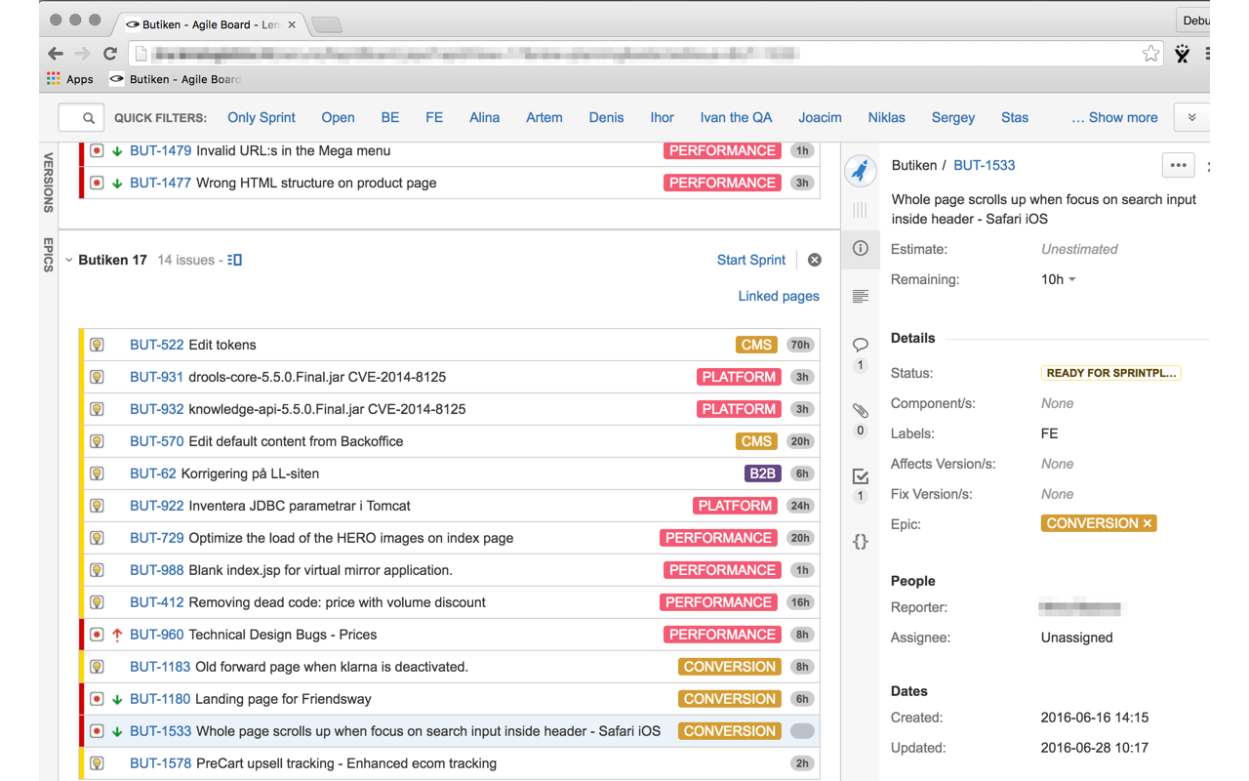Click the backlog search input field
Screen dimensions: 1249x781
pos(81,118)
